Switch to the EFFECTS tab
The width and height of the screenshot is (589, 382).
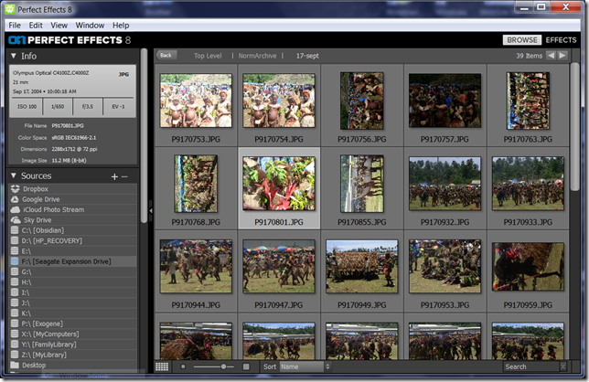[561, 40]
